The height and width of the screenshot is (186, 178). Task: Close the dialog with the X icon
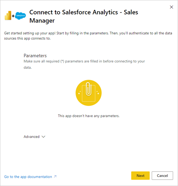[171, 7]
